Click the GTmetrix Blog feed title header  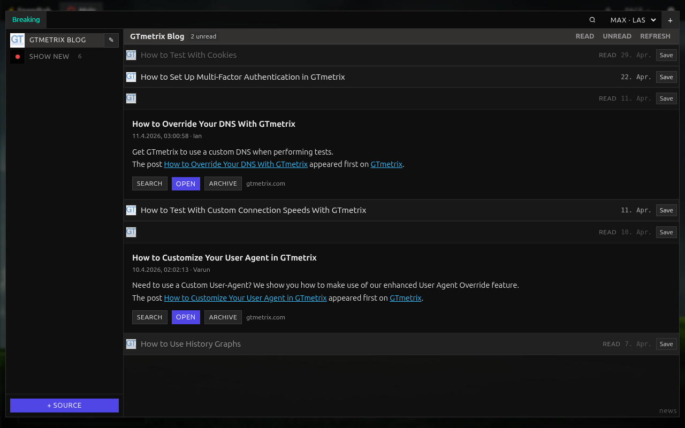click(157, 36)
